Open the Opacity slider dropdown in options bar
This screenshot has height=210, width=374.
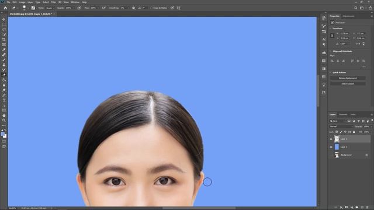pyautogui.click(x=74, y=8)
